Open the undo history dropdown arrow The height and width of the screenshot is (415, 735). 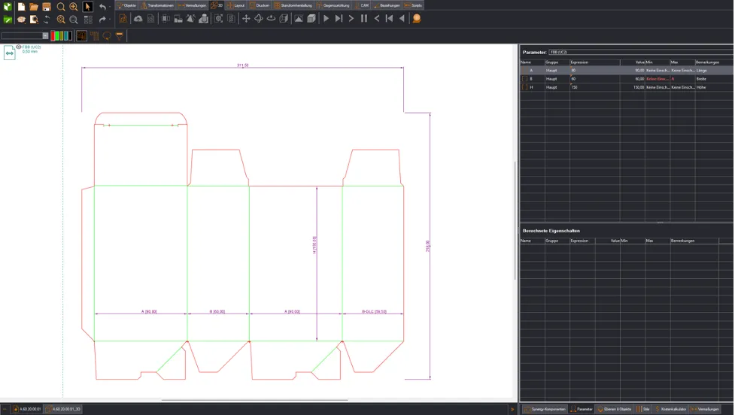click(x=110, y=7)
